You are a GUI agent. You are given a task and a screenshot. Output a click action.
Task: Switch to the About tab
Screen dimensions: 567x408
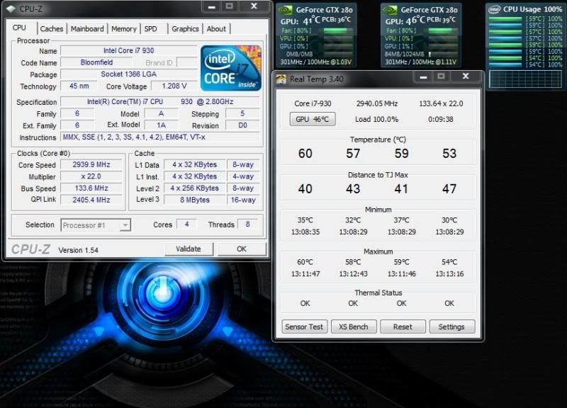coord(216,28)
